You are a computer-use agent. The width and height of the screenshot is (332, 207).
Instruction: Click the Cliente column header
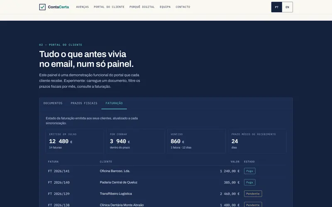click(x=106, y=161)
